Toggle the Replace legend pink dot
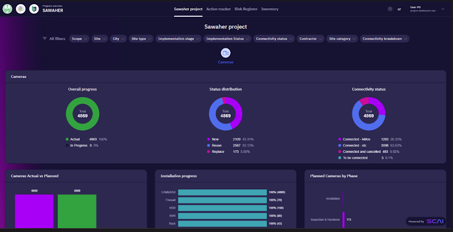The width and height of the screenshot is (453, 232). [209, 151]
